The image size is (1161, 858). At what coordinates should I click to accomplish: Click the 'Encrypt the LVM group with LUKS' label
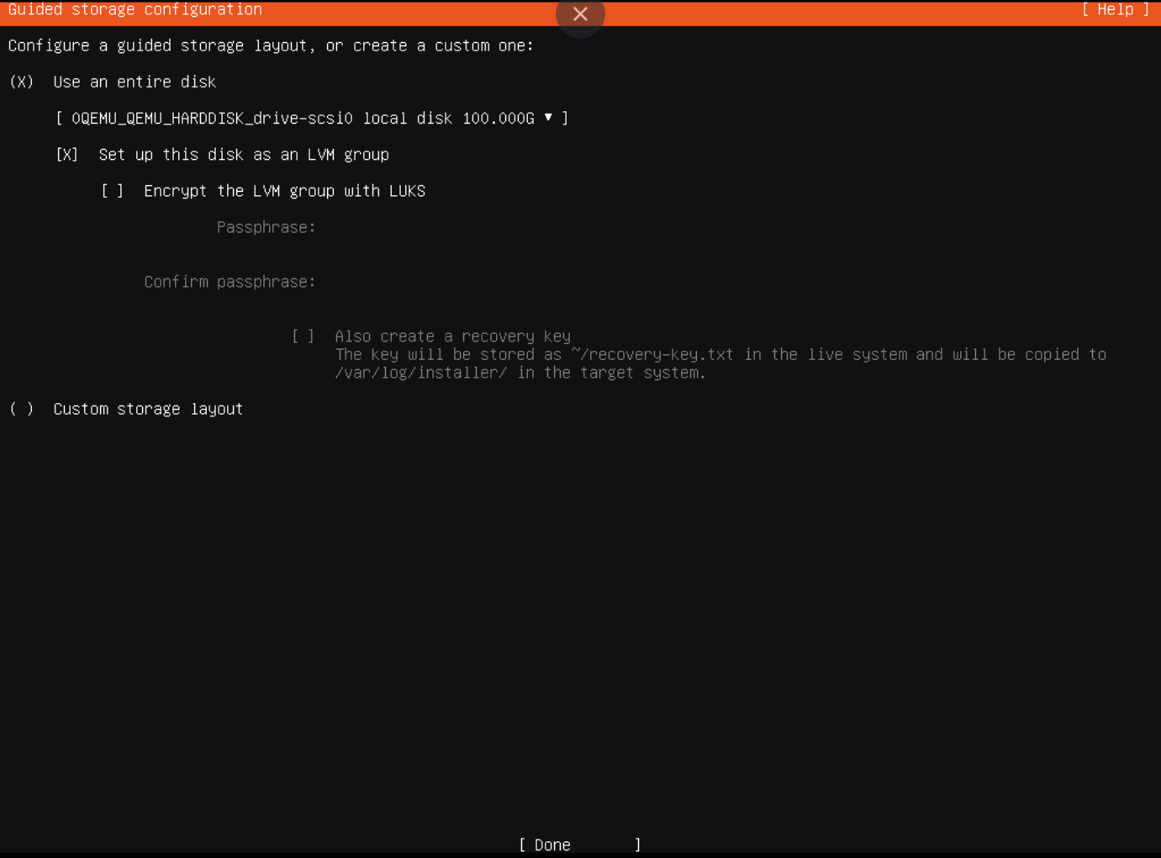pos(284,191)
